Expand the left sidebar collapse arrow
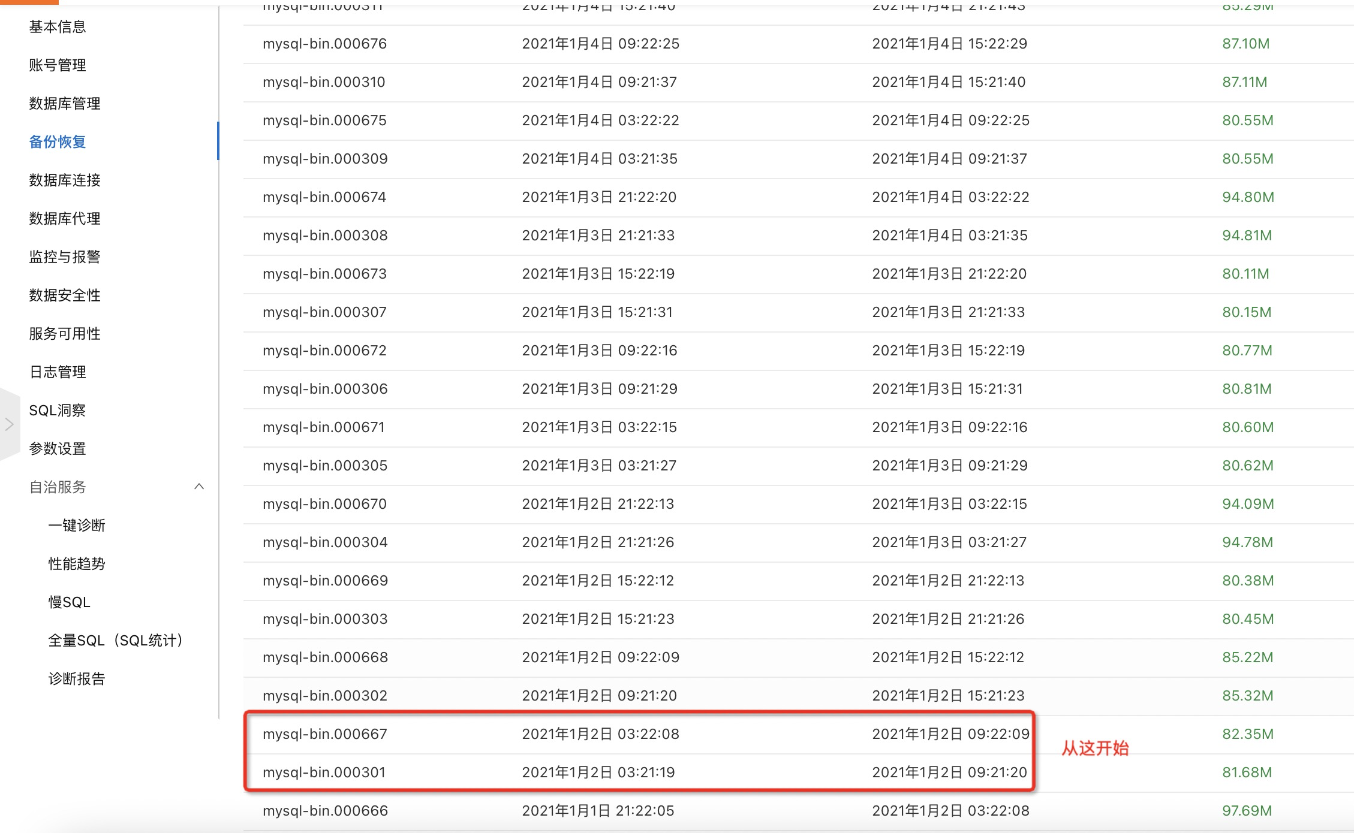Viewport: 1354px width, 833px height. [10, 424]
